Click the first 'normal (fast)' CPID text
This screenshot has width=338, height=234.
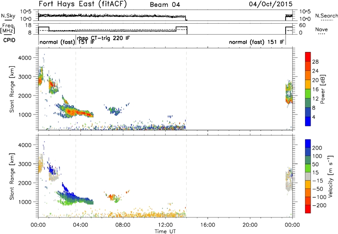click(57, 42)
